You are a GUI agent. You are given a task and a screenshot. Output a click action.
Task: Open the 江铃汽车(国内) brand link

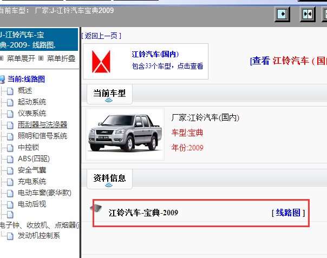[x=155, y=54]
